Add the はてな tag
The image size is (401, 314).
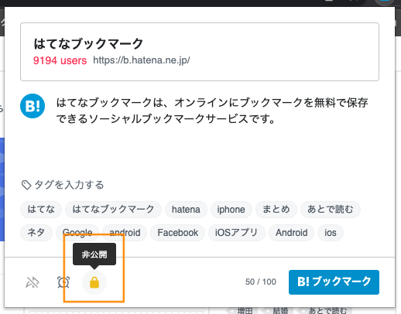click(41, 210)
